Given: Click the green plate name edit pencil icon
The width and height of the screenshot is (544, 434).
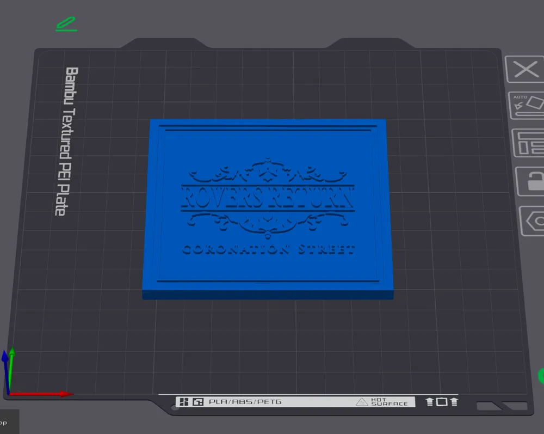Looking at the screenshot, I should coord(66,24).
